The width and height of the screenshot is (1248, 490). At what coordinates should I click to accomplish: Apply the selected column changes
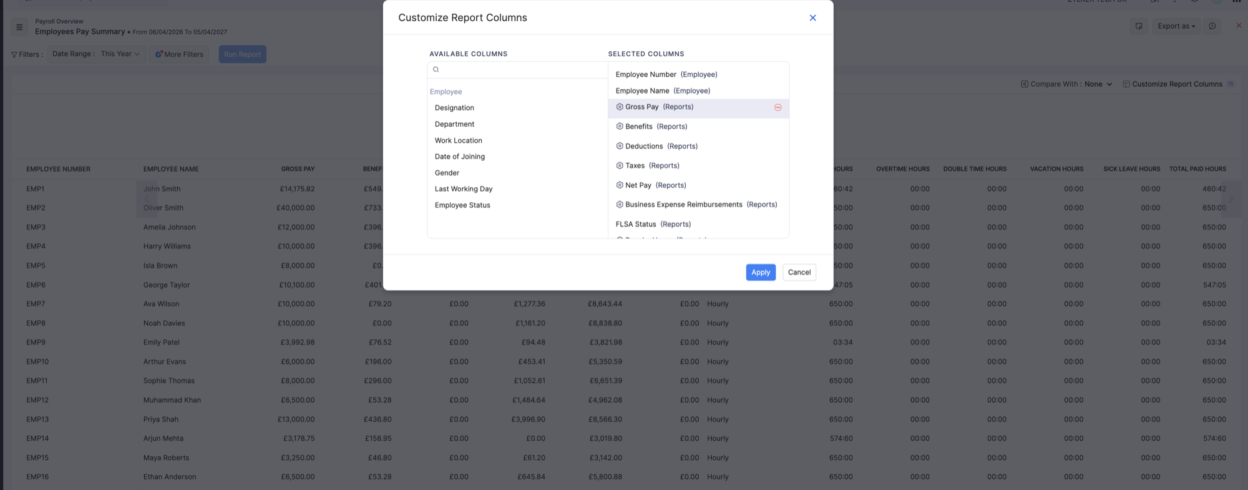coord(761,272)
